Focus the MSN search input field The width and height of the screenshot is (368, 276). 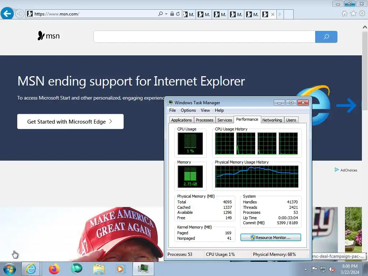coord(204,37)
